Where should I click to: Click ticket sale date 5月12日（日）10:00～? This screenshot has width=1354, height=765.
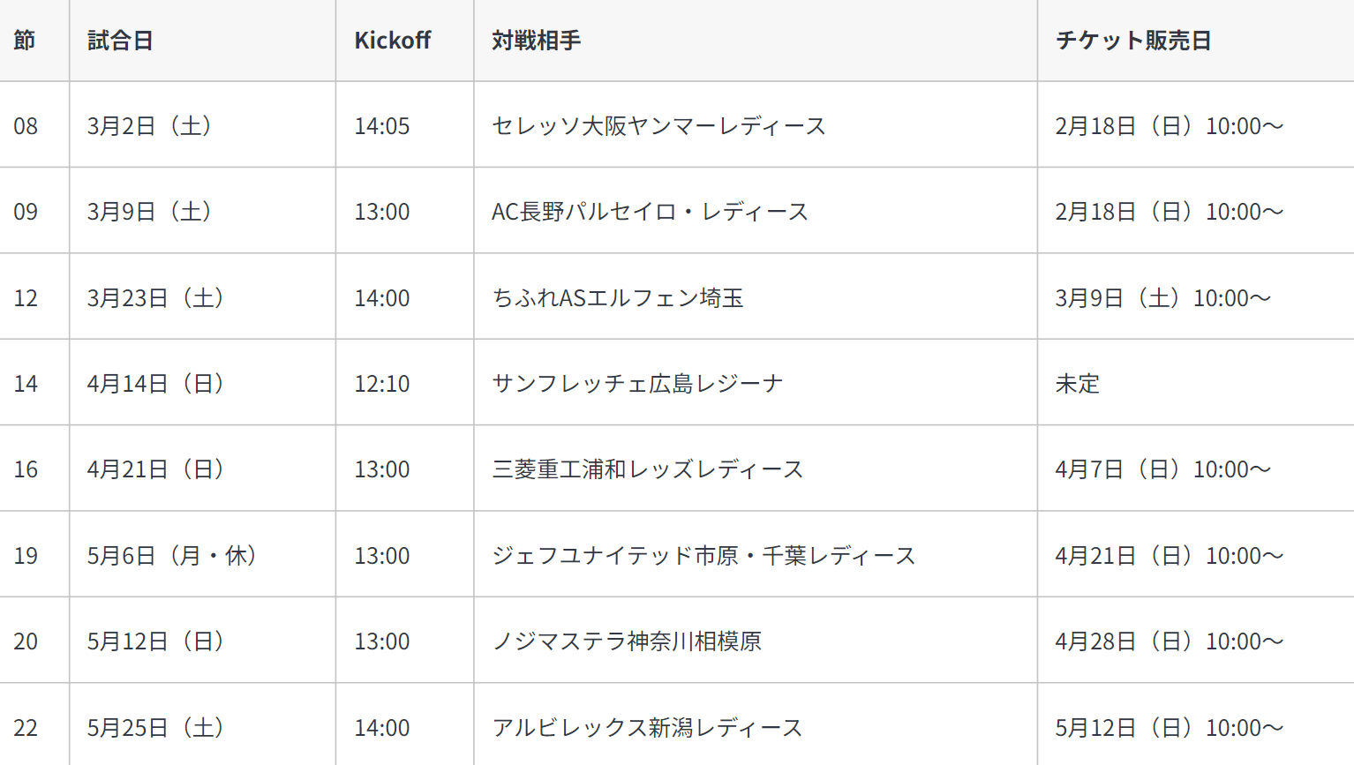[x=1170, y=728]
